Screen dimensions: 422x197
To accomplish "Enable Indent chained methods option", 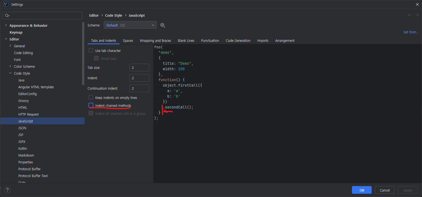I will coord(91,105).
